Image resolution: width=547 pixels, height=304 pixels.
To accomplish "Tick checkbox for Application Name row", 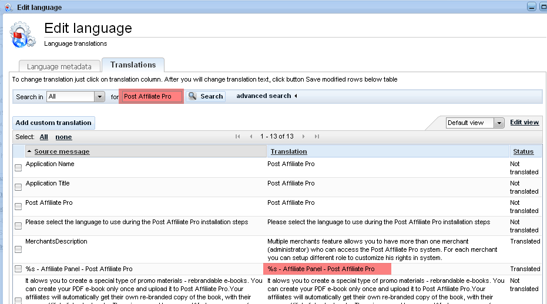I will click(18, 168).
